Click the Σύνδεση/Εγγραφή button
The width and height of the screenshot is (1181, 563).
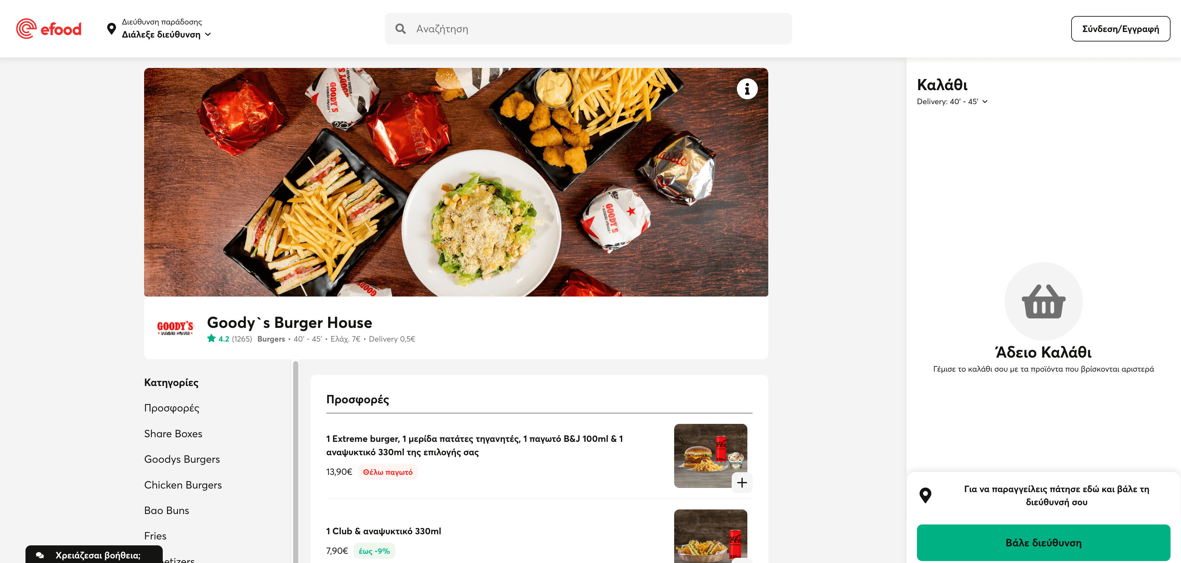tap(1120, 29)
